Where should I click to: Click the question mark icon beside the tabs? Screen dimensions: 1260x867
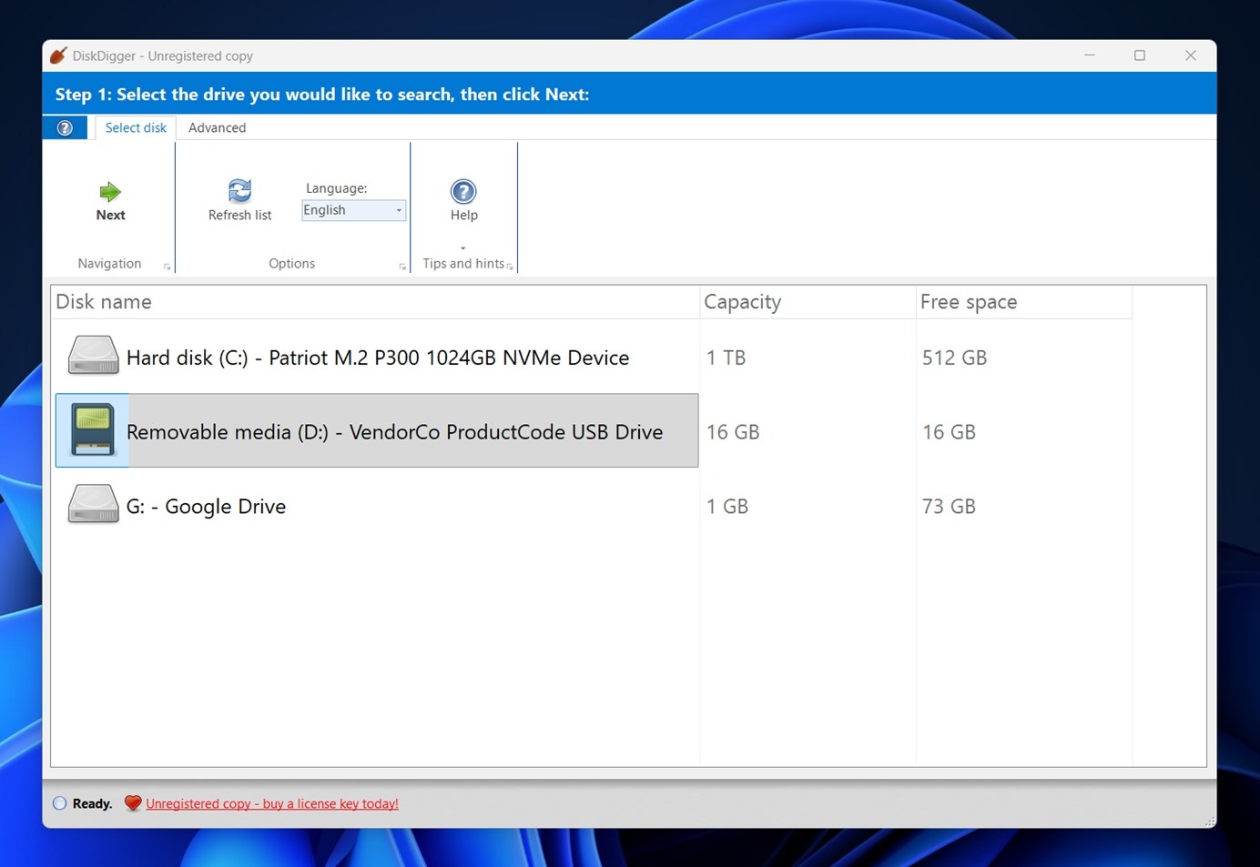(x=64, y=127)
